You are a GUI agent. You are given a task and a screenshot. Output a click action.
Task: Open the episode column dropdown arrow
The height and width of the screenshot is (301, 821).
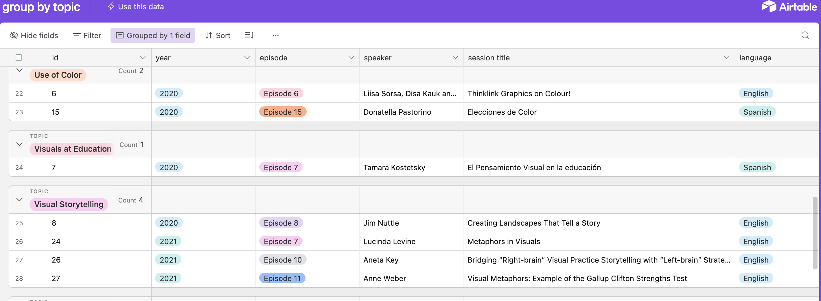coord(351,57)
